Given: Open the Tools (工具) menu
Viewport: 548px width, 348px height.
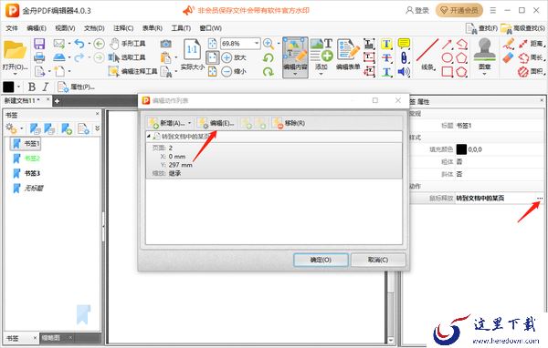Looking at the screenshot, I should [x=181, y=28].
